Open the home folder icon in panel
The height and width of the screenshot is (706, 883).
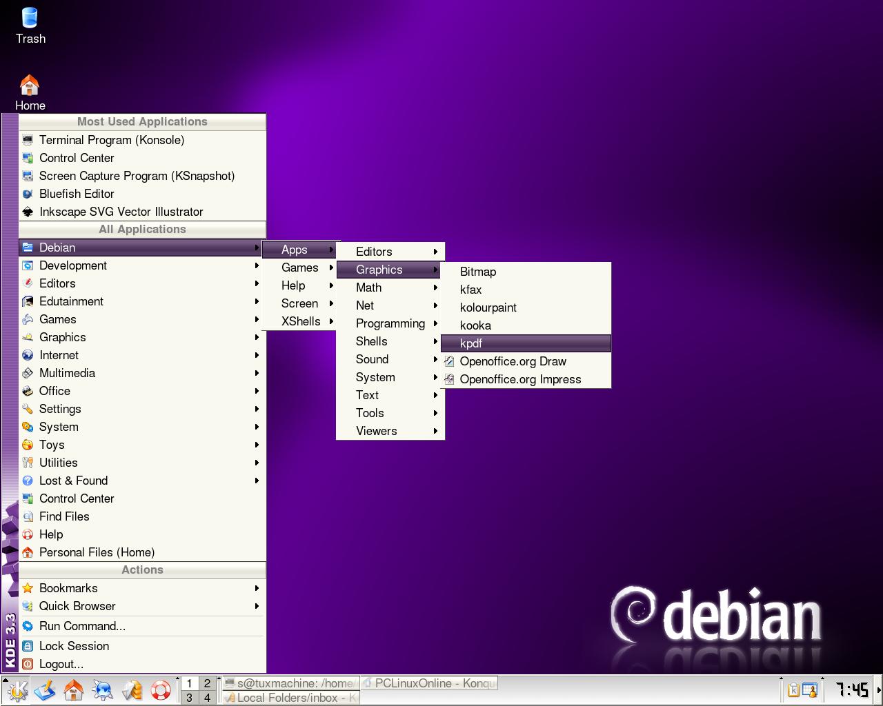74,690
